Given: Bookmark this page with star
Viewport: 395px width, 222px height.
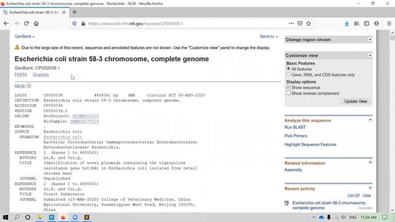Looking at the screenshot, I should coord(309,23).
